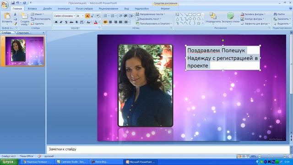This screenshot has width=293, height=165.
Task: Switch to the Структура outline pane tab
Action: click(23, 33)
